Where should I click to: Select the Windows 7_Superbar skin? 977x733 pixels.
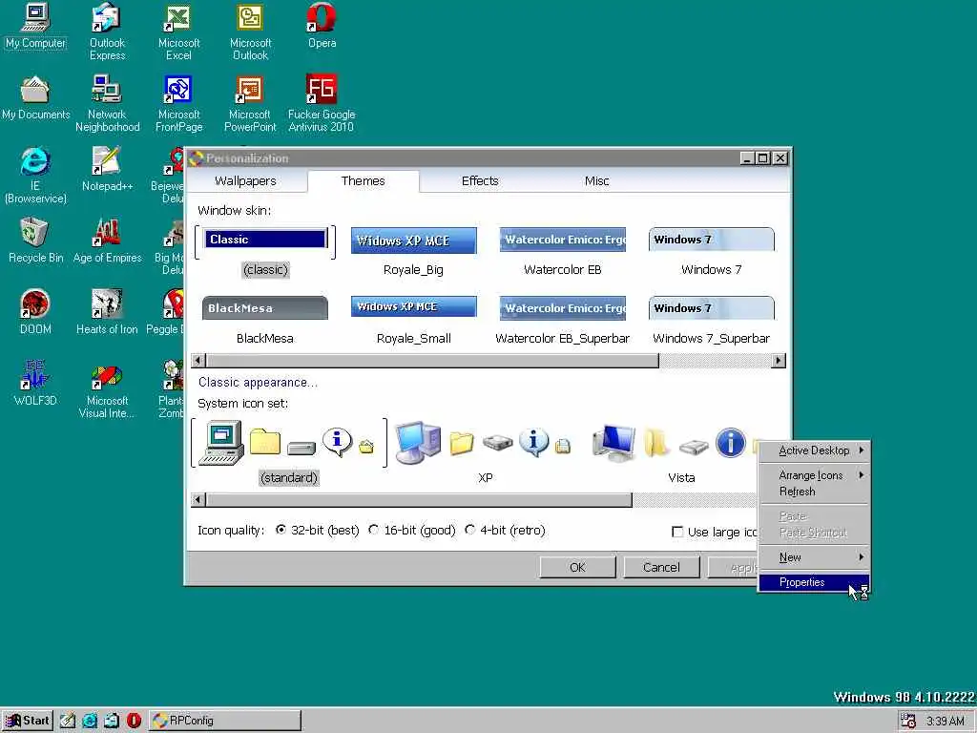pyautogui.click(x=711, y=321)
